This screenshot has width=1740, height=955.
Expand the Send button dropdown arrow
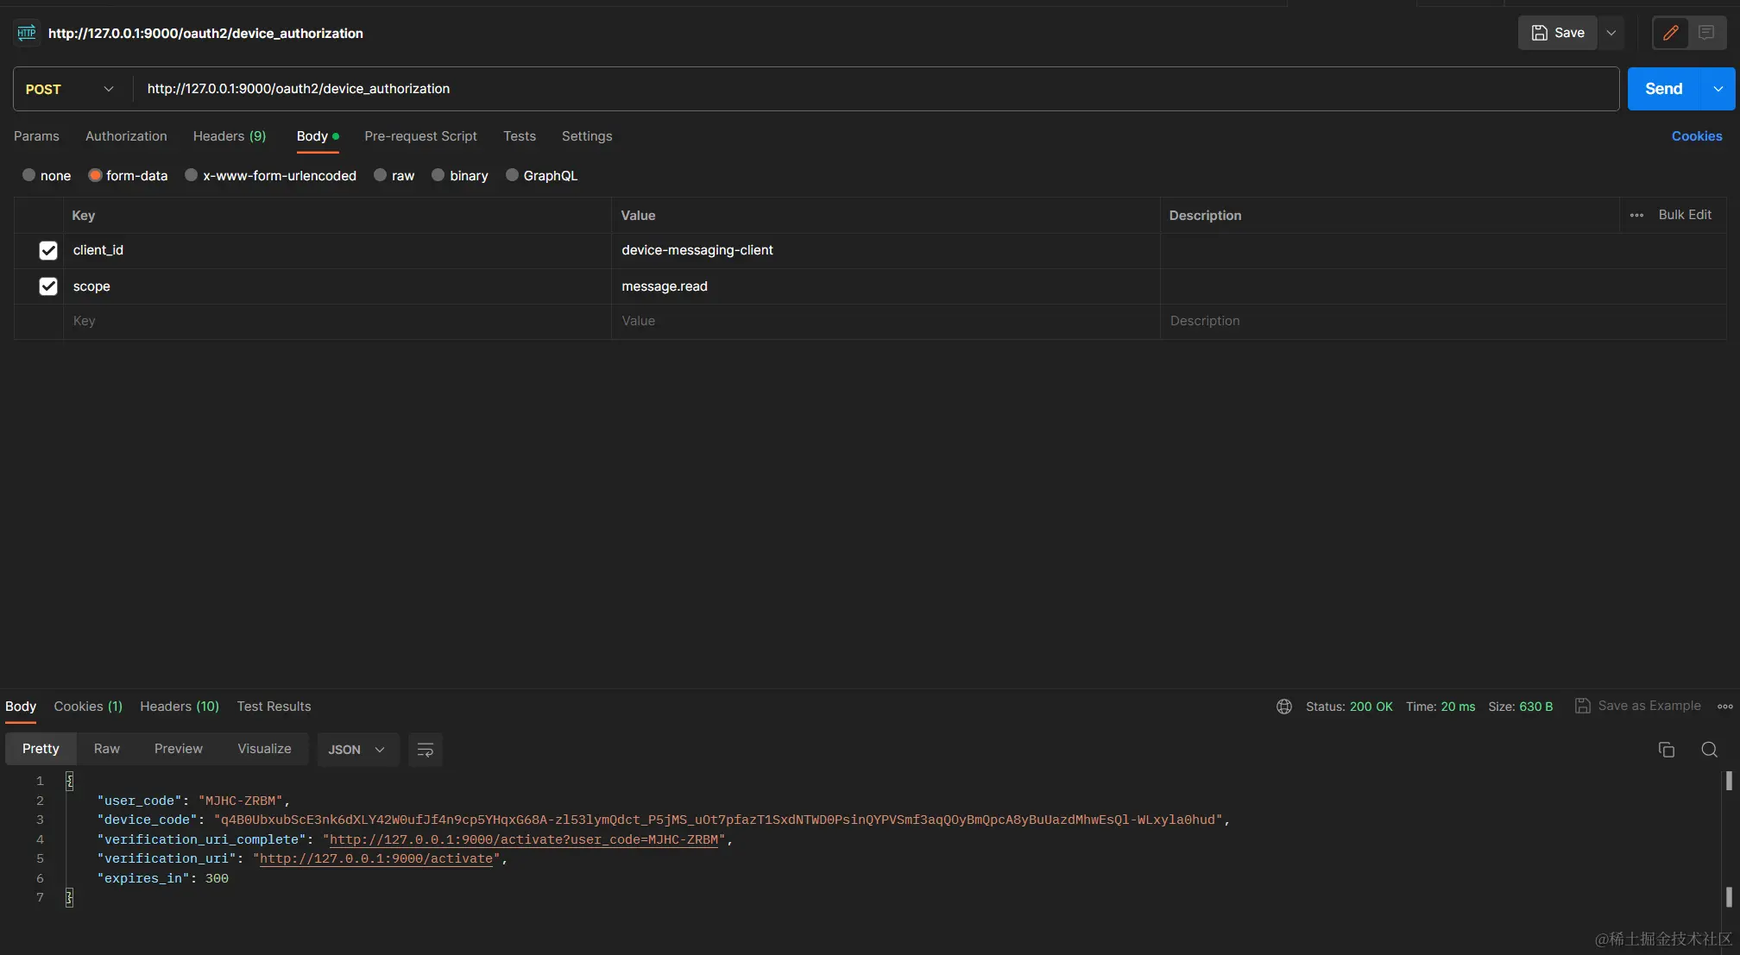(1718, 89)
